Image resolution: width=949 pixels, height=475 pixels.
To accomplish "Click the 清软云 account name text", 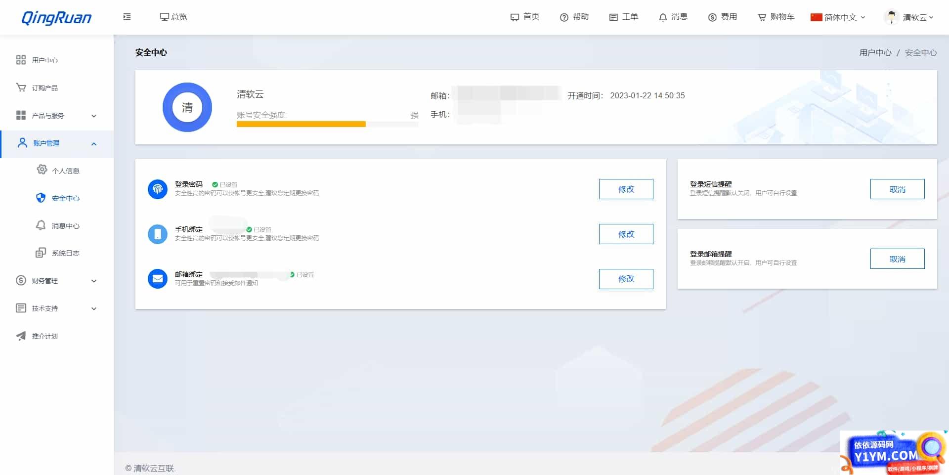I will point(250,94).
